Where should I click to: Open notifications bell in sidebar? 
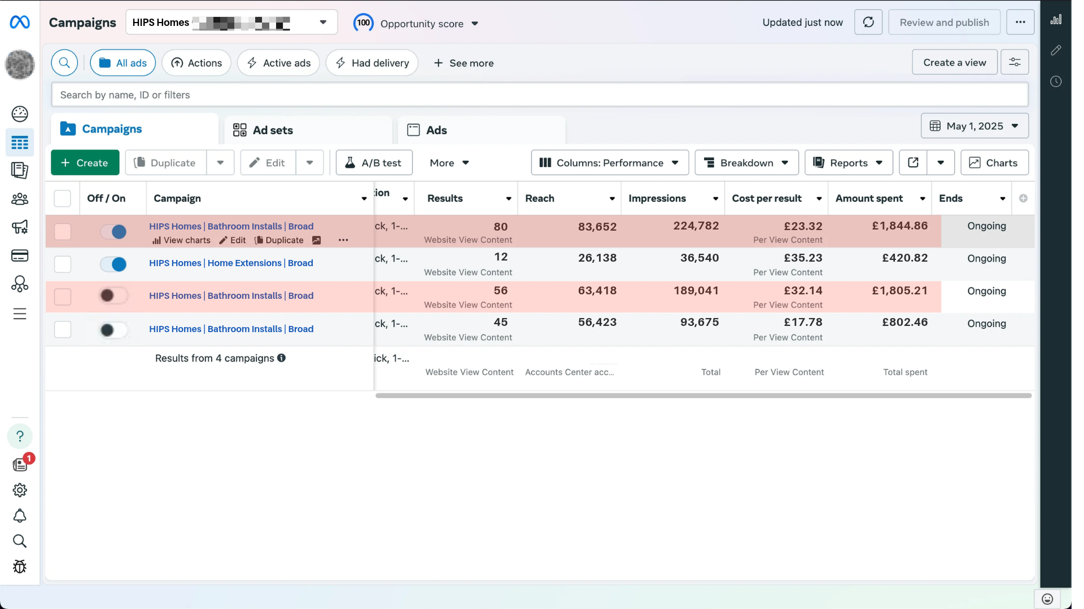point(20,516)
